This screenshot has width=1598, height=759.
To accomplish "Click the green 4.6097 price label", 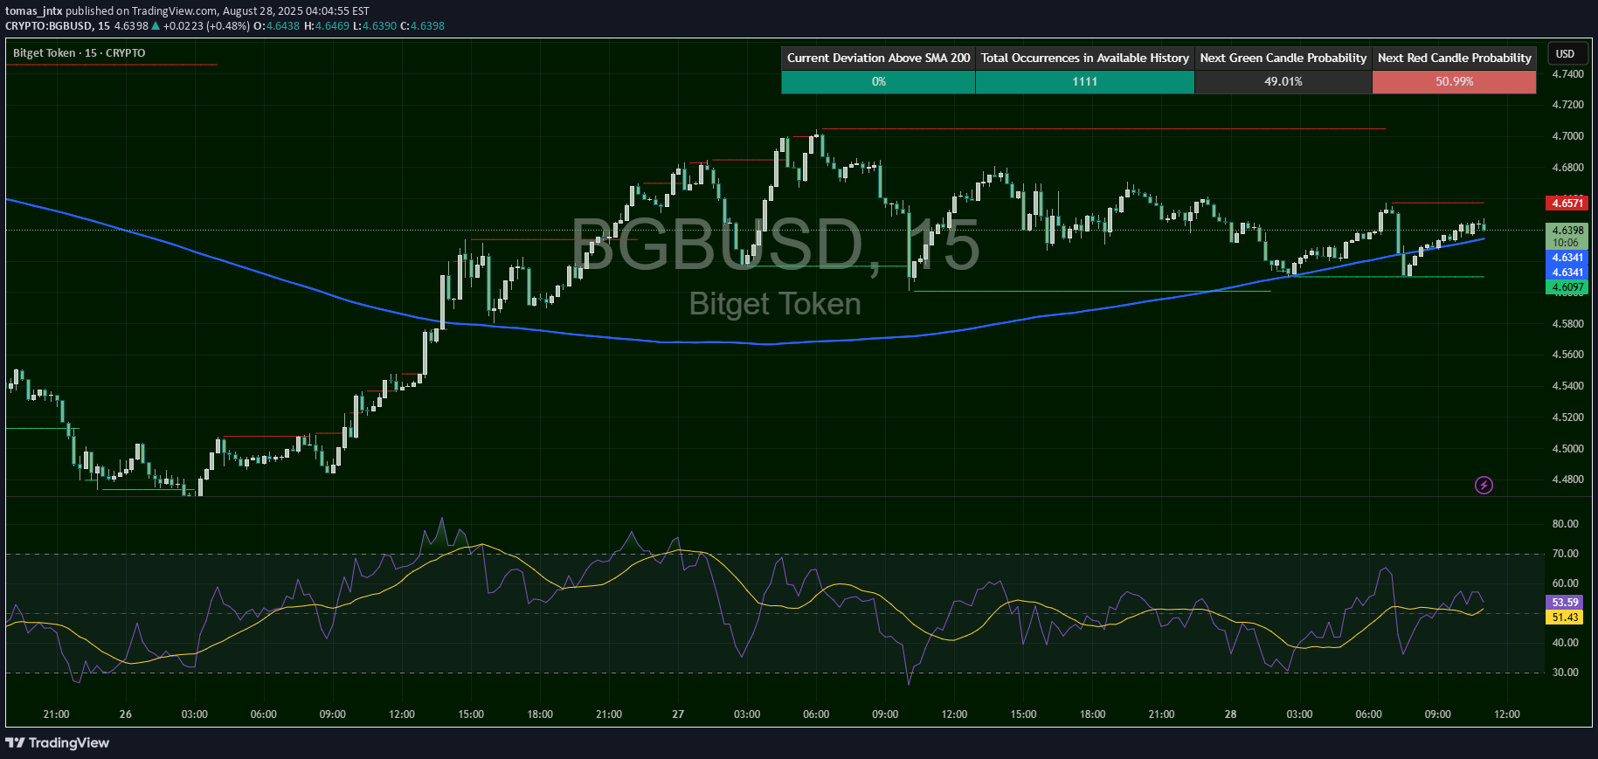I will tap(1567, 286).
